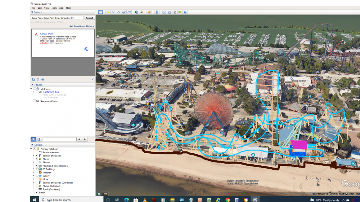Image resolution: width=360 pixels, height=202 pixels.
Task: Expand the Weather layer tree
Action: (33, 172)
